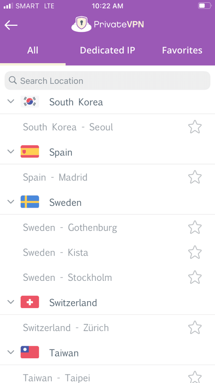Toggle favorite star for Sweden - Gothenburg
The width and height of the screenshot is (215, 383).
pos(195,227)
